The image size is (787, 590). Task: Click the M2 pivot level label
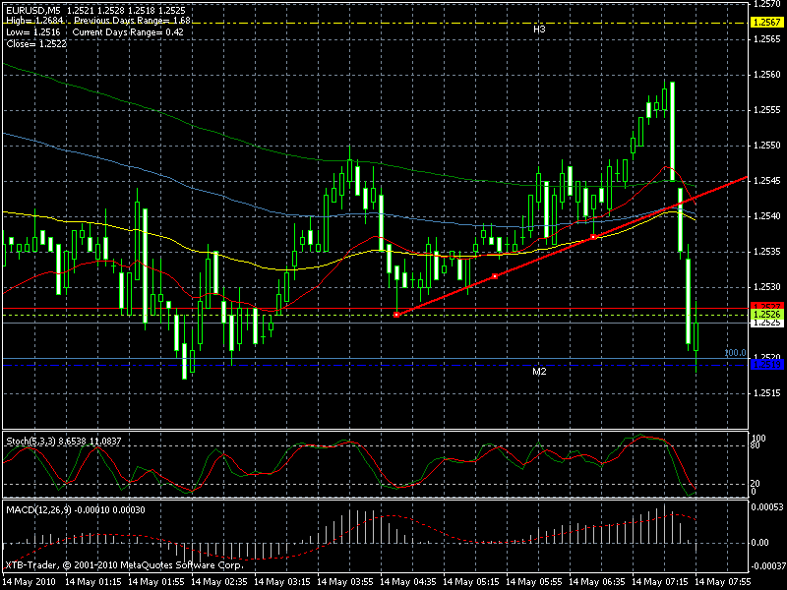[x=539, y=372]
